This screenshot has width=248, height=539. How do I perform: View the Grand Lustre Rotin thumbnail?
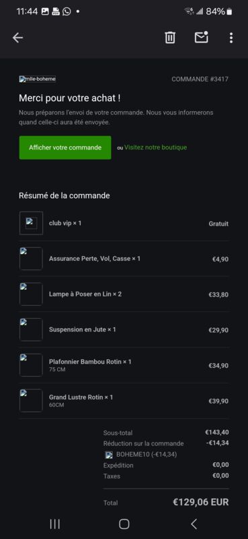click(x=31, y=400)
